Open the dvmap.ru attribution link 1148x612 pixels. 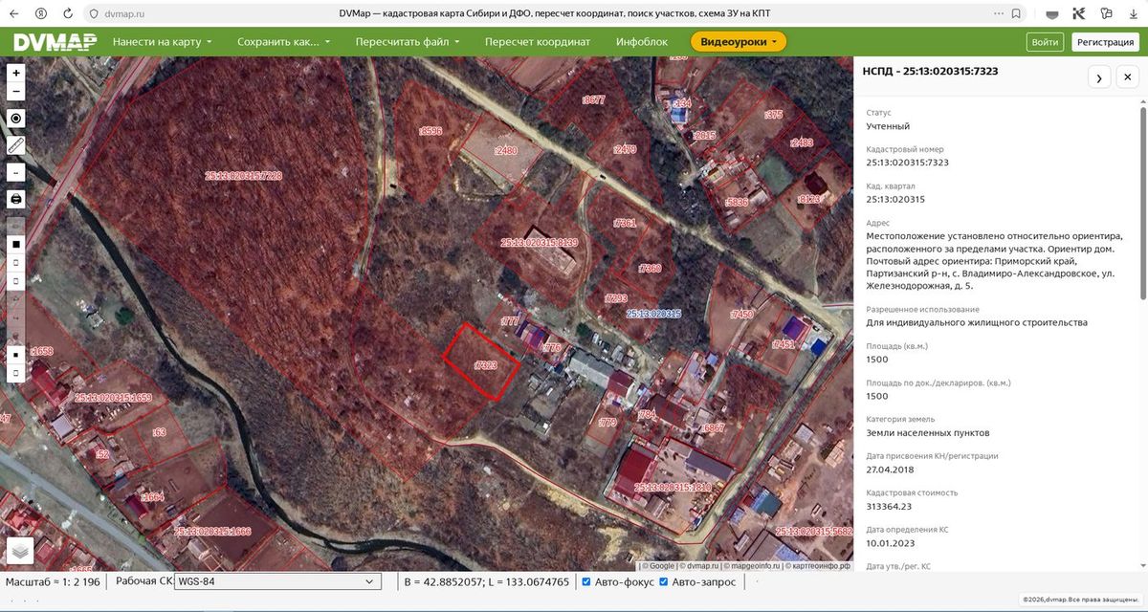pos(700,566)
